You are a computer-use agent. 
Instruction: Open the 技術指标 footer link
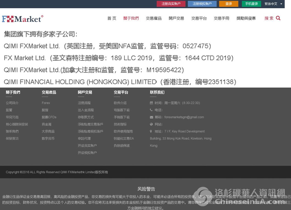tap(120, 124)
